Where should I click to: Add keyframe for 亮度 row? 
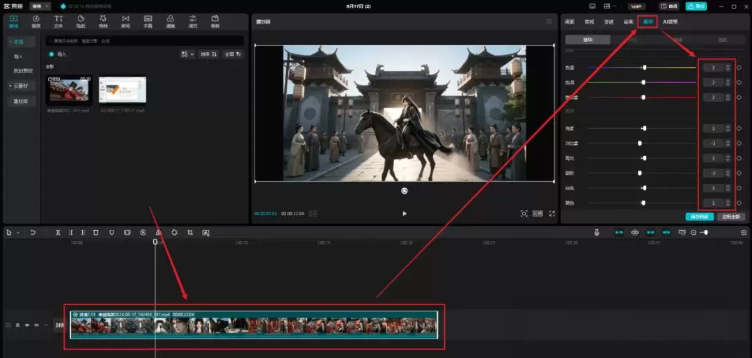739,129
